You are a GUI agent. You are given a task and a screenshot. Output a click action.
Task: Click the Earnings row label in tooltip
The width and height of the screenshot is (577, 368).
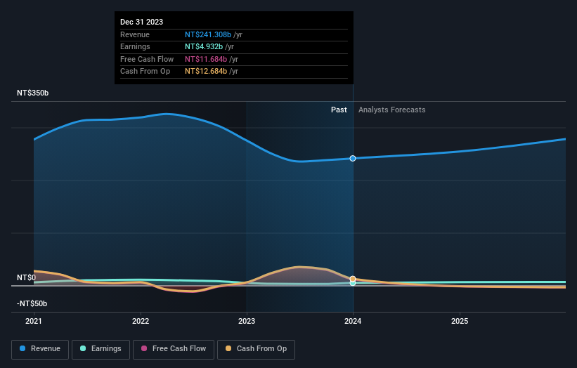tap(135, 46)
